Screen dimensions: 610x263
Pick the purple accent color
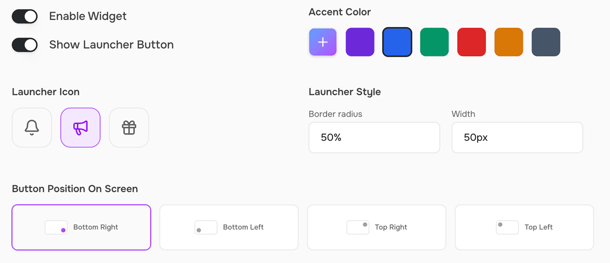360,42
